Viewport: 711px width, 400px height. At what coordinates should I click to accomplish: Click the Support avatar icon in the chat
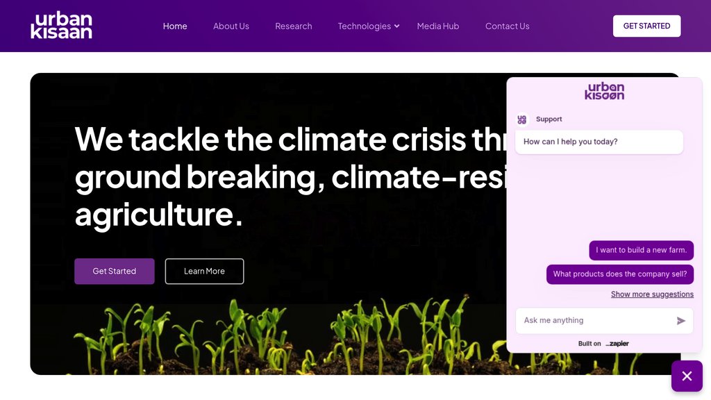pyautogui.click(x=522, y=119)
